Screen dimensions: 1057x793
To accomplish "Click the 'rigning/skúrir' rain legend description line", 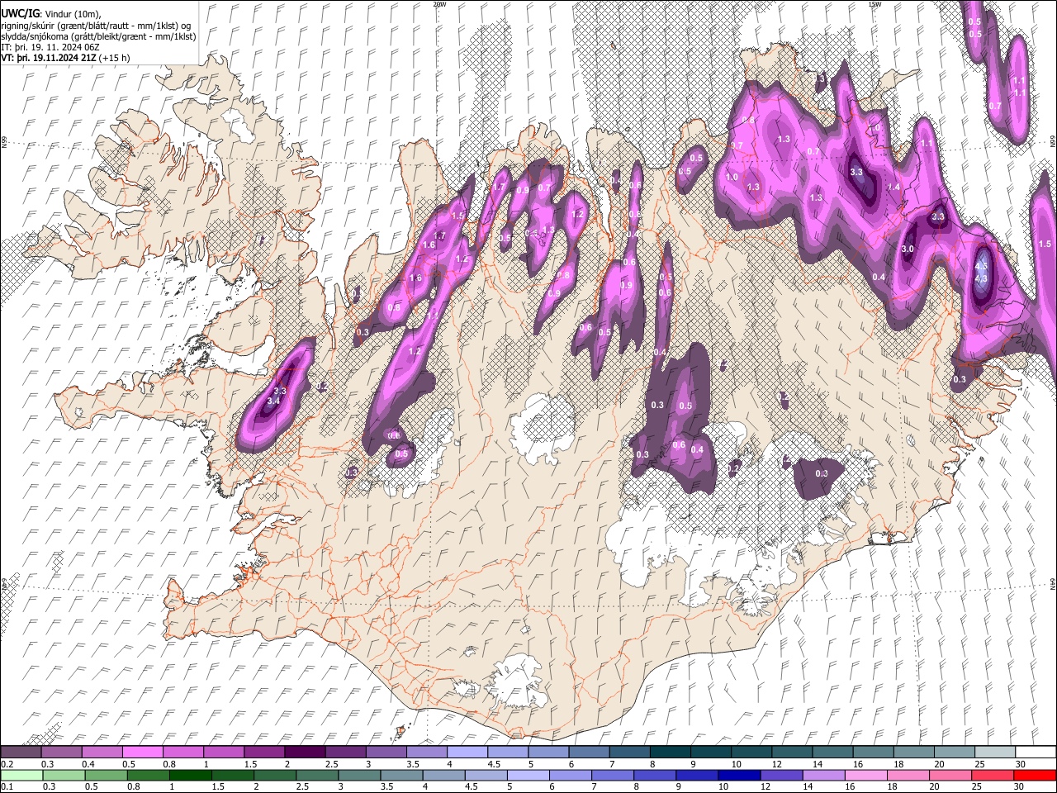I will click(x=95, y=26).
